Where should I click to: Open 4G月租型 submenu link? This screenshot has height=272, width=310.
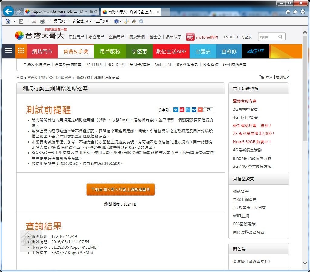tap(116, 65)
